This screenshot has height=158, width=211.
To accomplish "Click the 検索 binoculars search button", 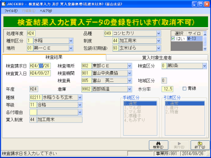I will pos(159,145).
